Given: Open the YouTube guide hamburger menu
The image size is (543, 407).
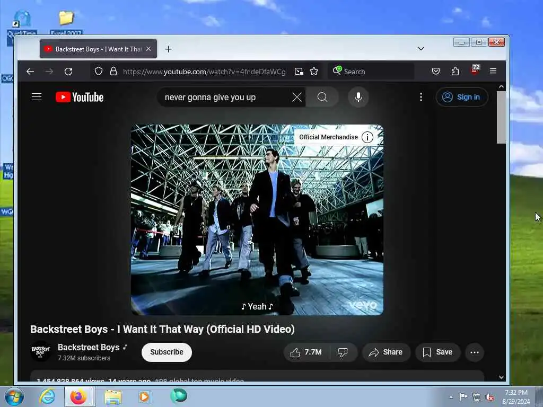Looking at the screenshot, I should pos(37,97).
